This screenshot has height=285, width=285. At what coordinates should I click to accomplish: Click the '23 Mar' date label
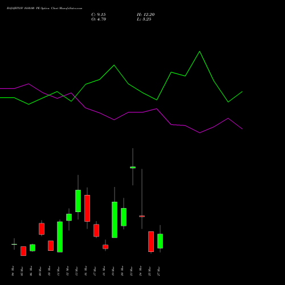[x=131, y=271]
